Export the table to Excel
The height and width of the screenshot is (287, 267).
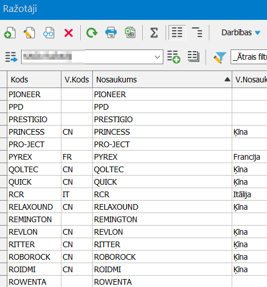pyautogui.click(x=130, y=33)
